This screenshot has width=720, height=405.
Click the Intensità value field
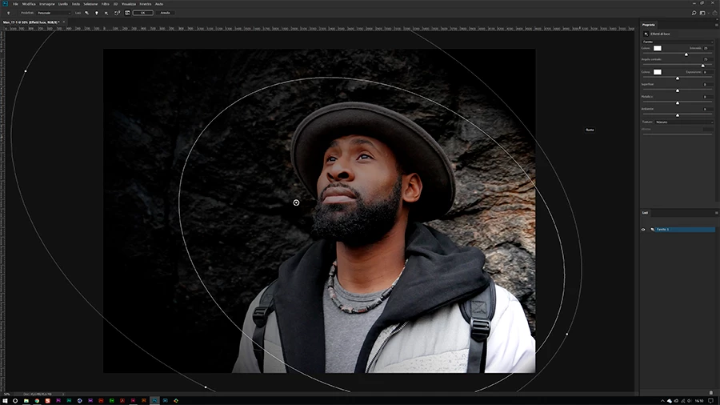tap(708, 48)
